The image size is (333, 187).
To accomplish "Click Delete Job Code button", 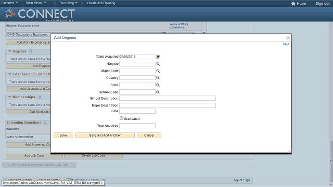I will [93, 156].
